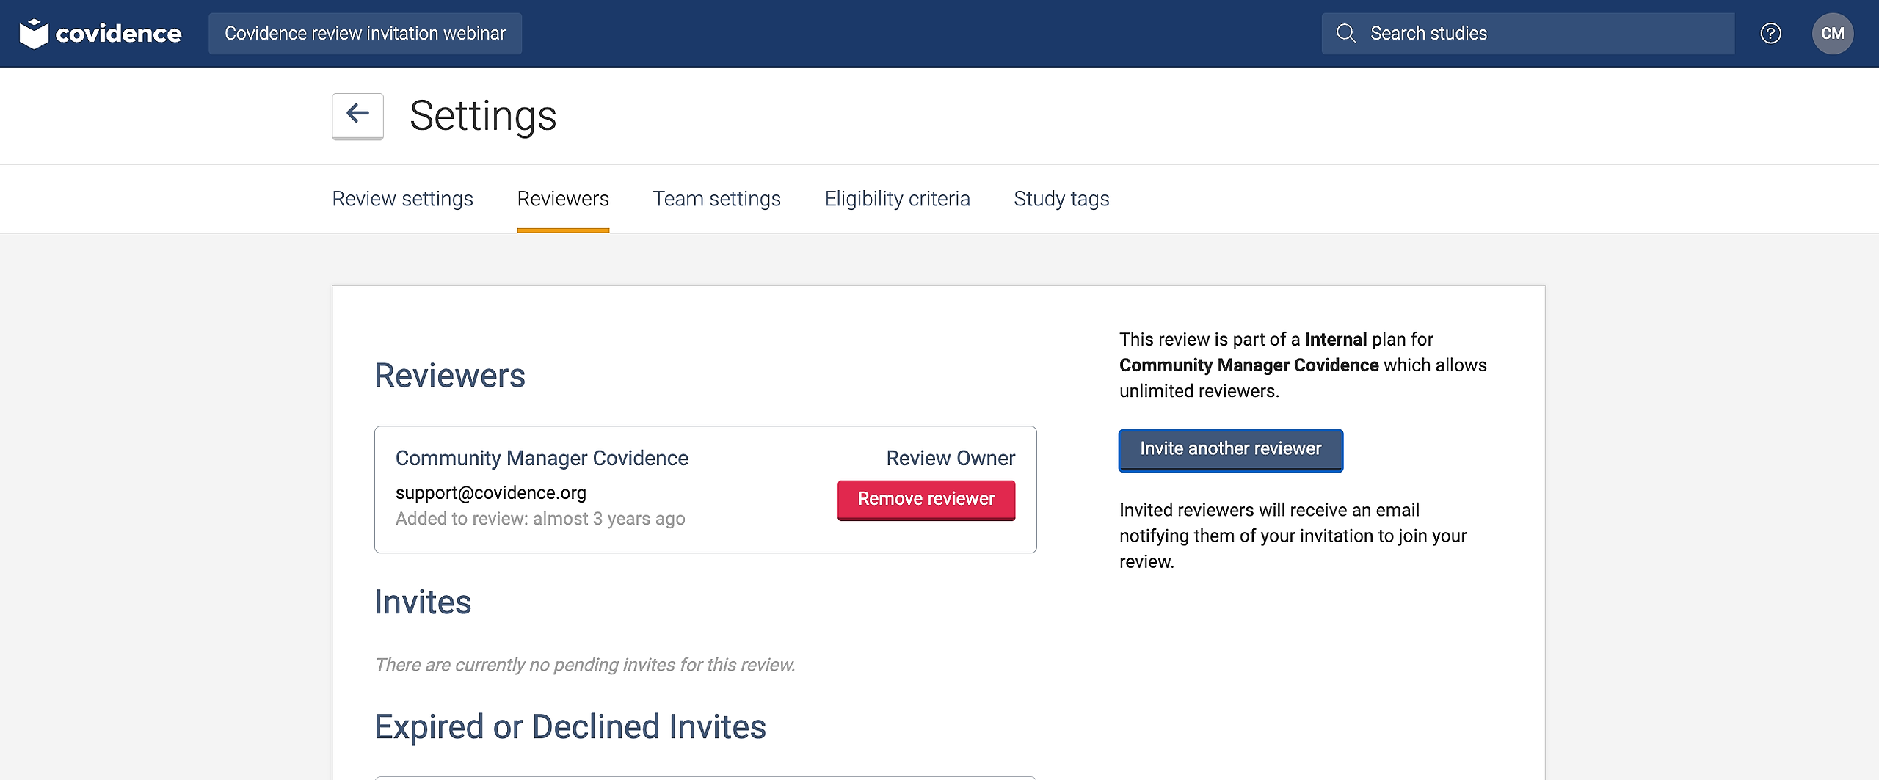Image resolution: width=1879 pixels, height=780 pixels.
Task: Click the support@covidence.org email address
Action: [x=490, y=493]
